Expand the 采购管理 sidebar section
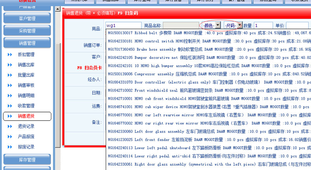This screenshot has width=311, height=170. pyautogui.click(x=27, y=31)
